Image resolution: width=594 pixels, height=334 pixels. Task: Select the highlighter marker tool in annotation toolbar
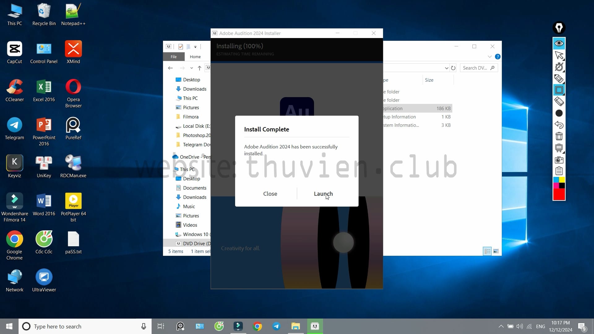(x=559, y=79)
